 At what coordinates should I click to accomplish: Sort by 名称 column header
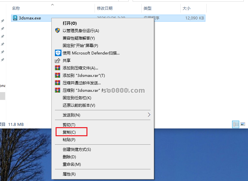(x=16, y=8)
